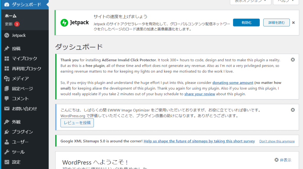Dismiss the AdSense Invalid Click Protector notice
Screen dimensions: 303x169
293,60
